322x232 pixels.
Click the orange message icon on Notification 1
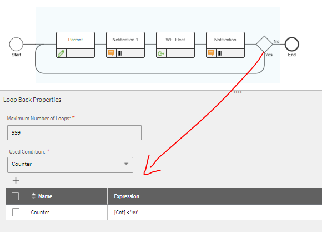click(x=111, y=53)
